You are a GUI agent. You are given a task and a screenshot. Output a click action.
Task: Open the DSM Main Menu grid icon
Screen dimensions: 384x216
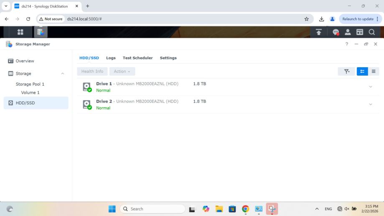coord(20,32)
